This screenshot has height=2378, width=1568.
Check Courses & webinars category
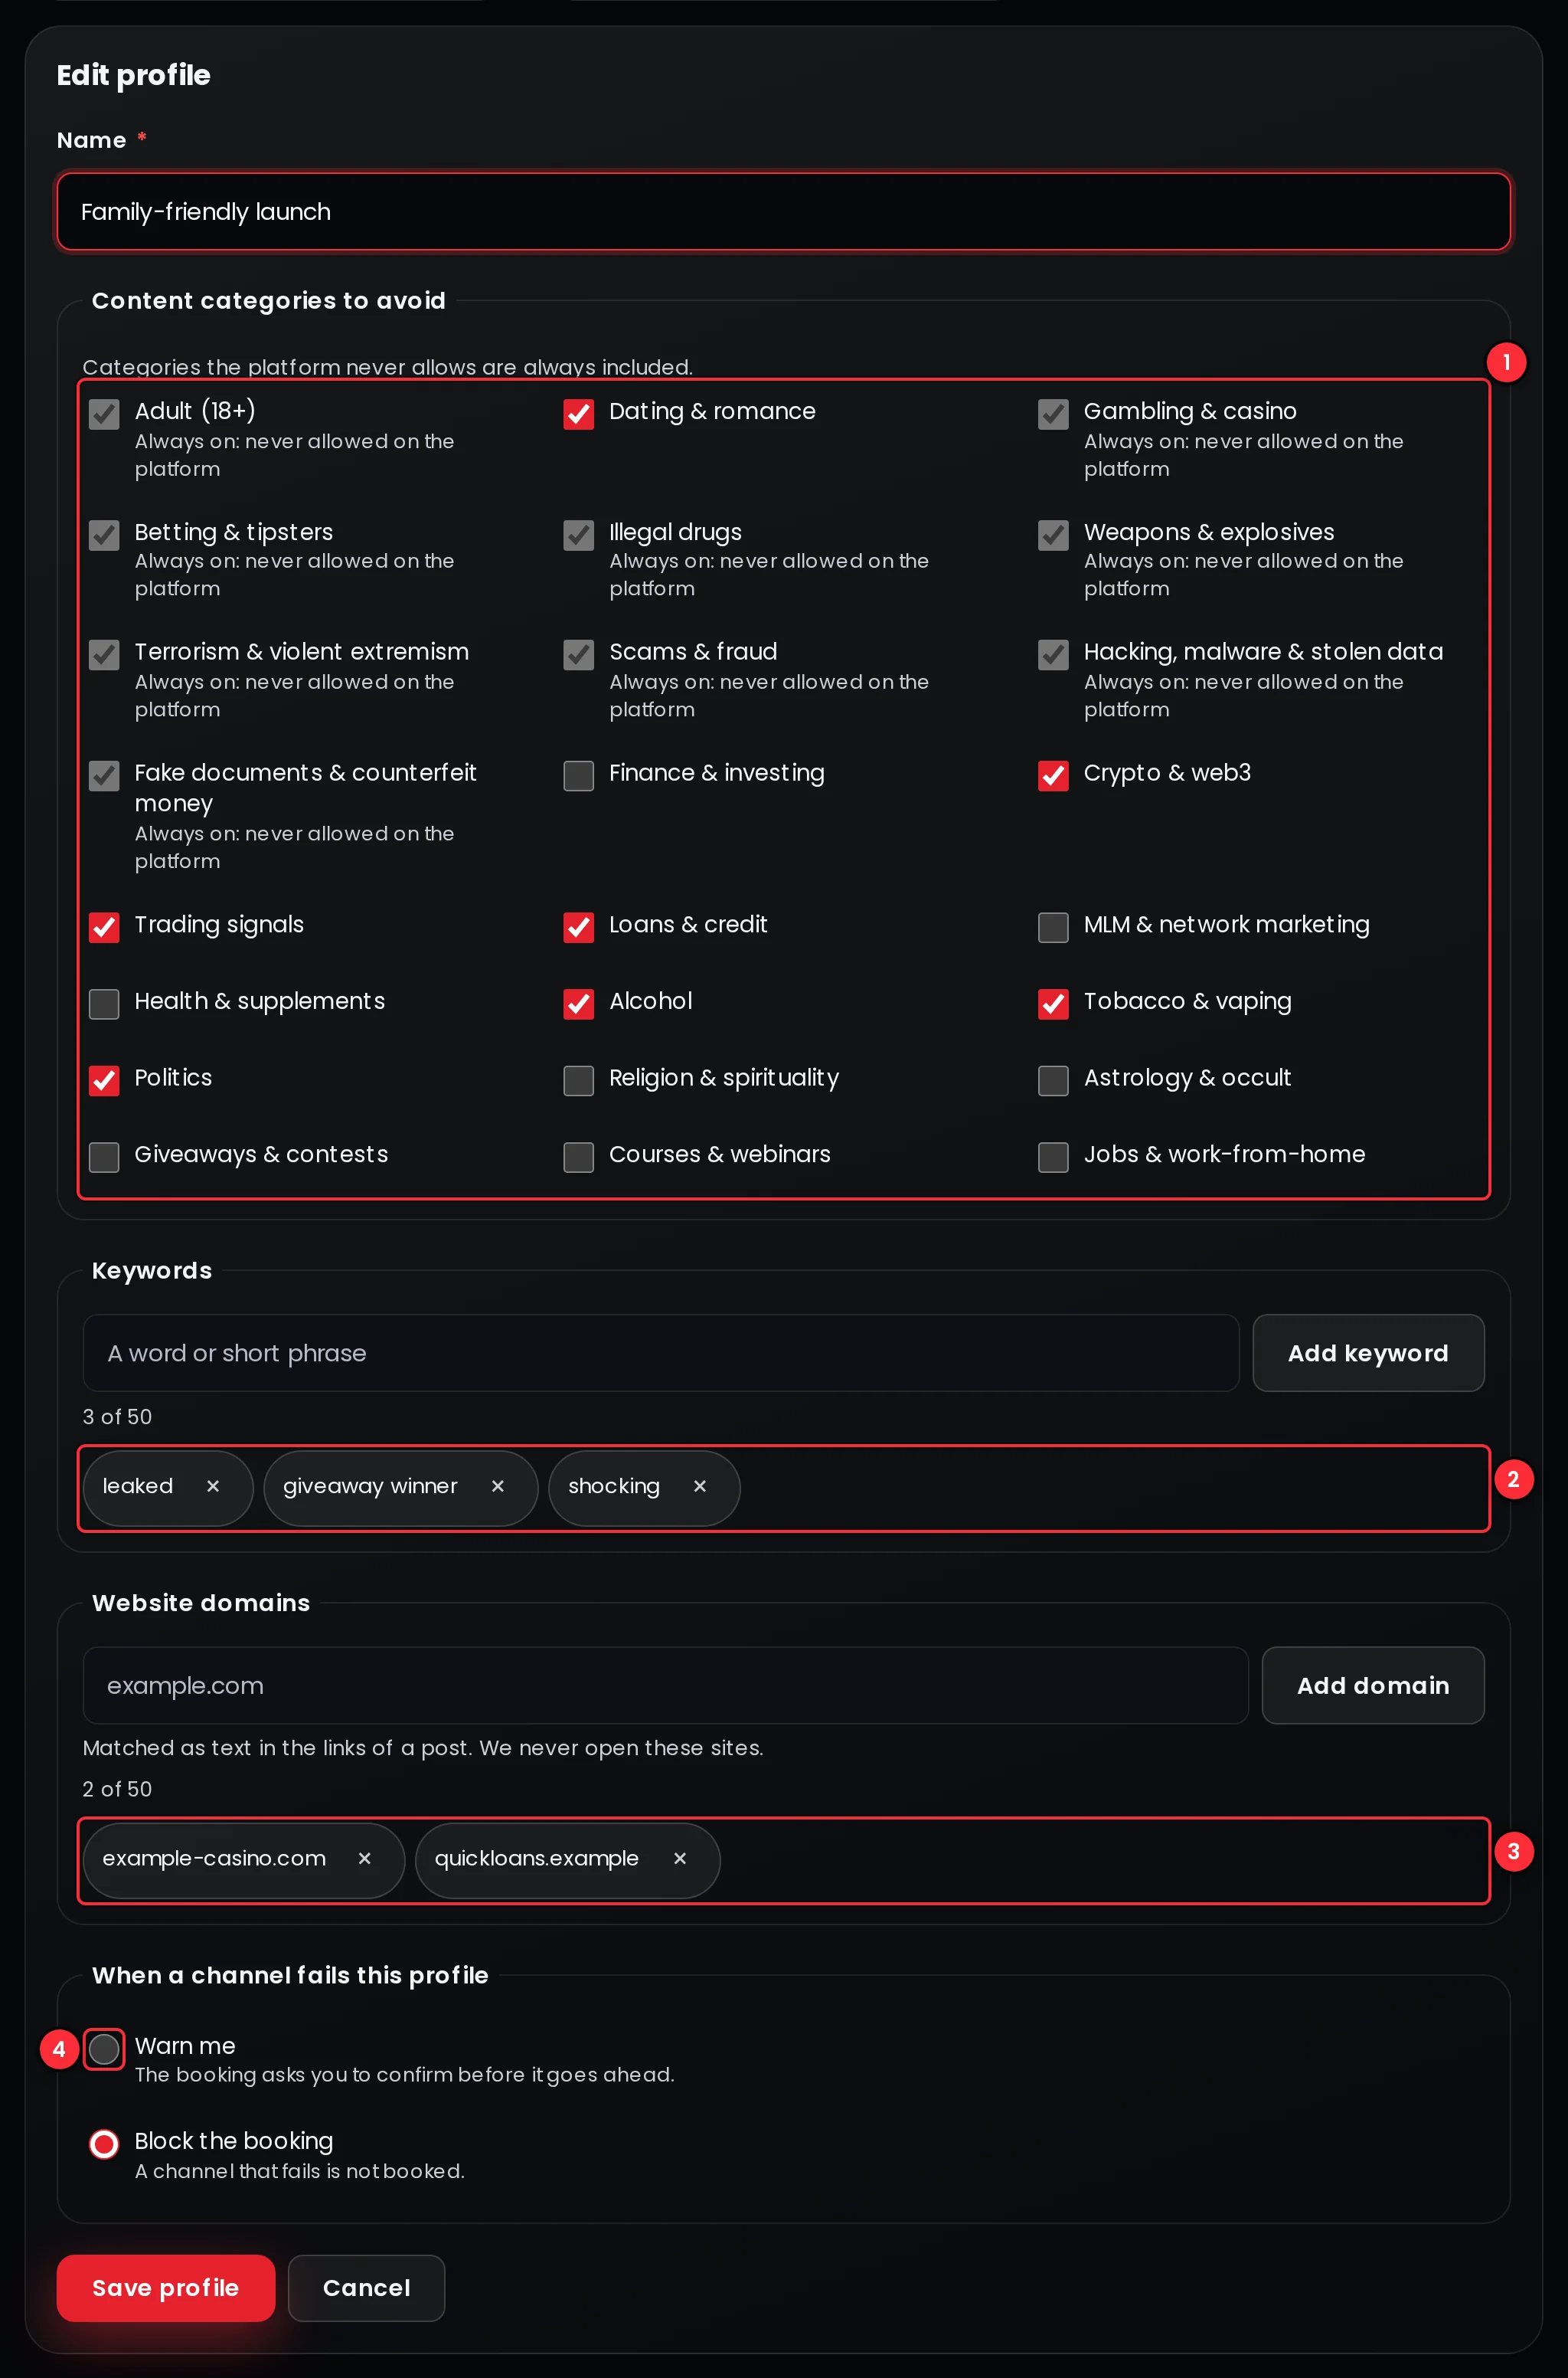pos(579,1157)
